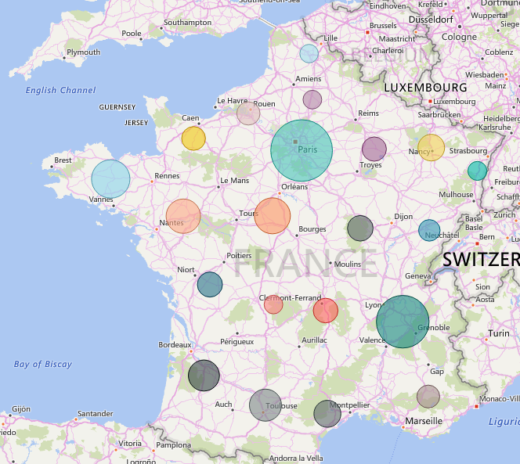
Task: Click the Turin city label
Action: [x=499, y=333]
